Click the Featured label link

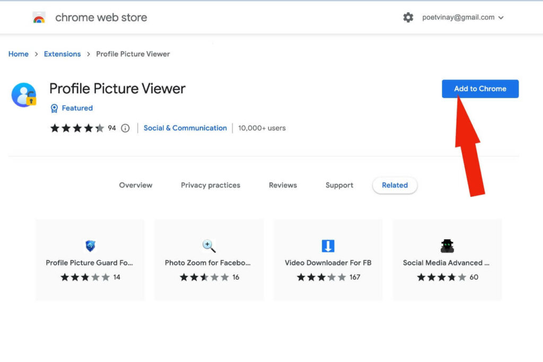pos(77,108)
